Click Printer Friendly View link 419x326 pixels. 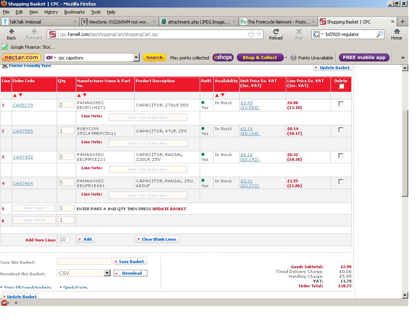click(30, 66)
